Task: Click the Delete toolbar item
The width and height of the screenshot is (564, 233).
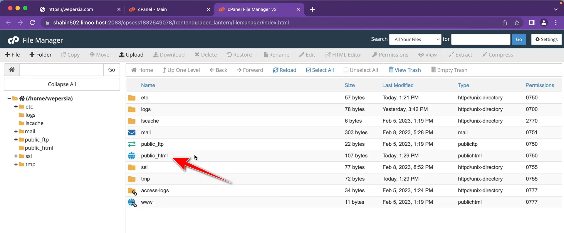Action: (x=206, y=55)
